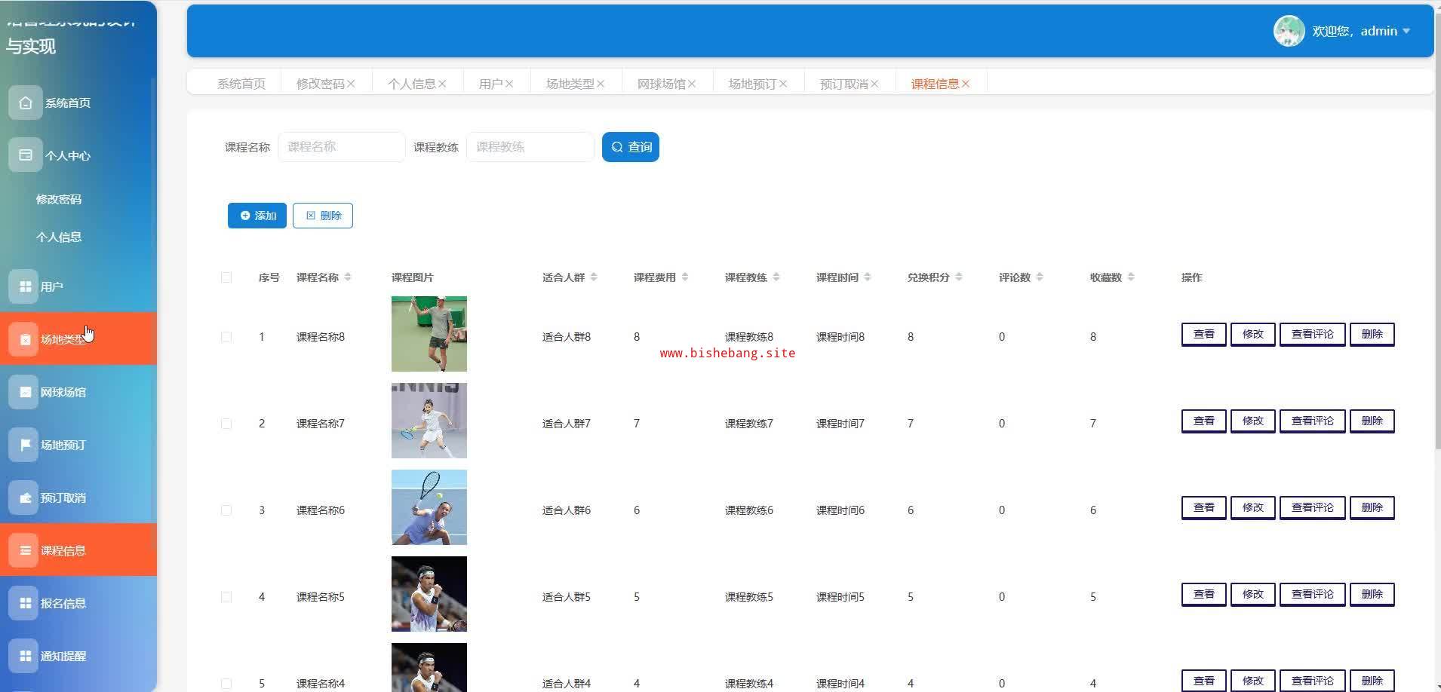1441x692 pixels.
Task: Click 查看评论 for 课程名称8
Action: click(x=1313, y=334)
